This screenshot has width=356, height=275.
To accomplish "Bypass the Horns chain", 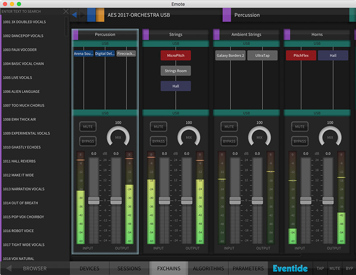I will coord(299,141).
